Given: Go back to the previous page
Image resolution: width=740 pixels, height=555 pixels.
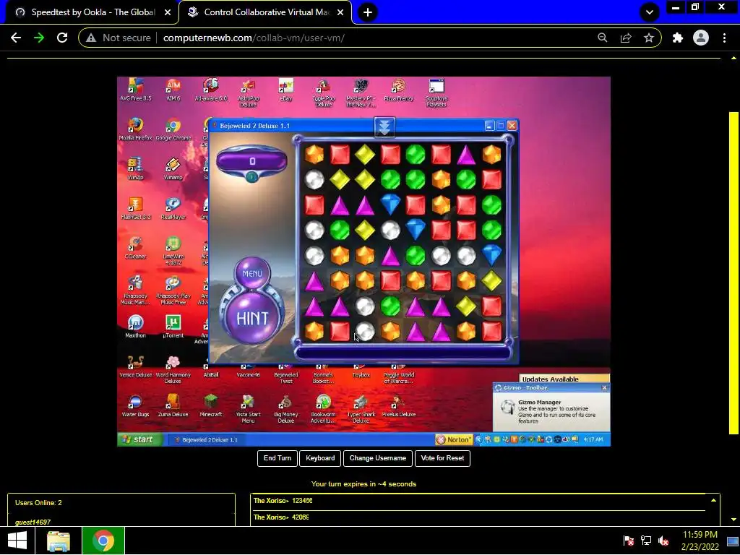Looking at the screenshot, I should pyautogui.click(x=16, y=38).
